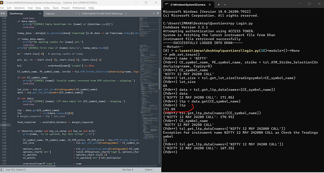Open the Help menu

click(x=91, y=8)
